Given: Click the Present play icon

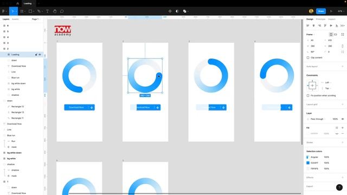Looking at the screenshot, I should [331, 11].
